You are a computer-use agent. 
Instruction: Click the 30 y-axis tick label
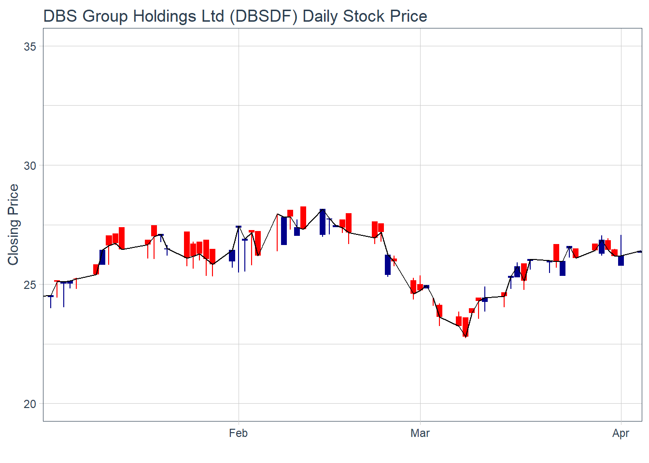click(30, 165)
